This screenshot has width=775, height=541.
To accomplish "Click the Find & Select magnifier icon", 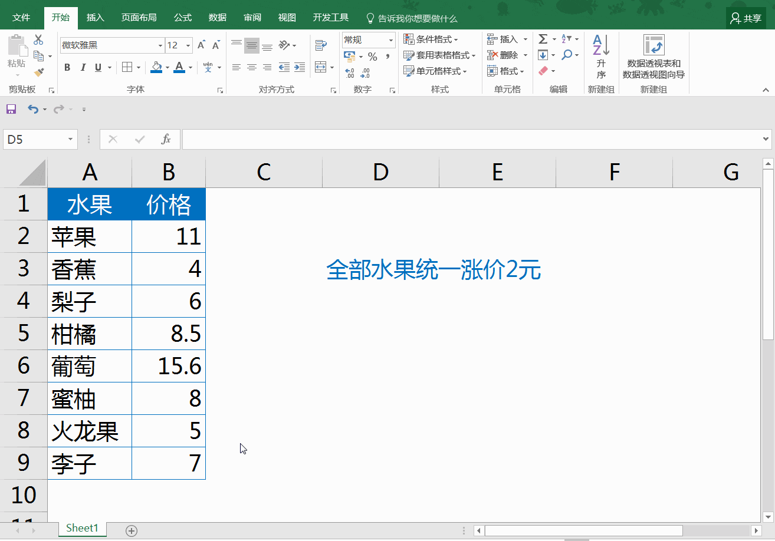I will pyautogui.click(x=566, y=55).
